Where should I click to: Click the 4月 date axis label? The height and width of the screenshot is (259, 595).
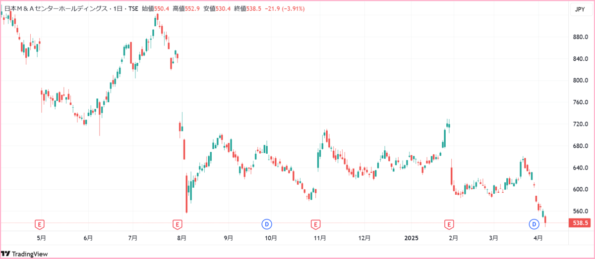[x=538, y=238]
